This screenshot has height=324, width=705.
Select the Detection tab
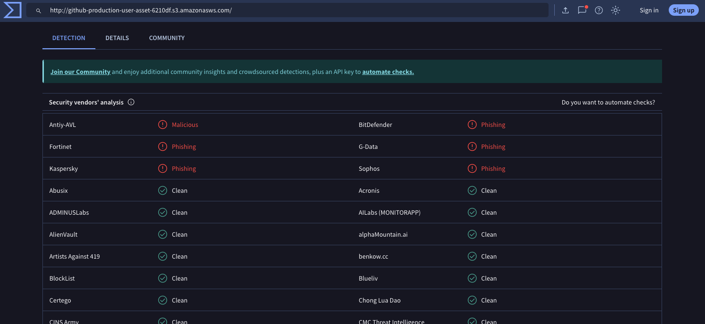tap(69, 38)
